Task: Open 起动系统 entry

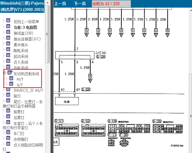Action: (x=21, y=56)
